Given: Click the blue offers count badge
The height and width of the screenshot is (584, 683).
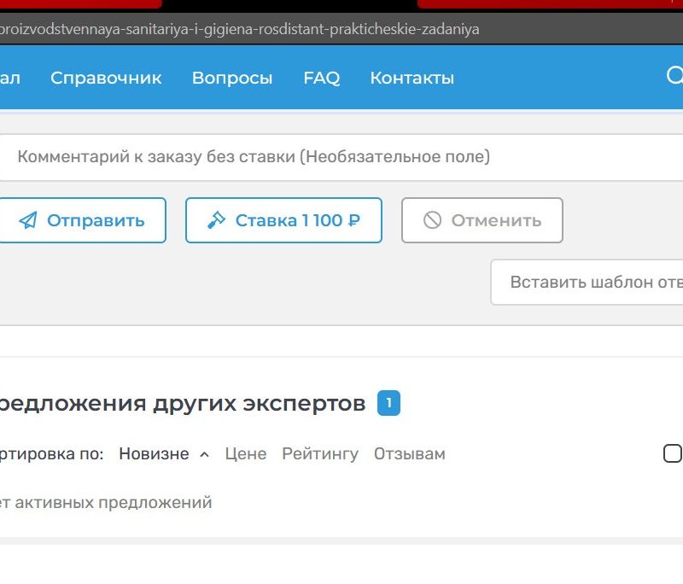Looking at the screenshot, I should pos(388,403).
